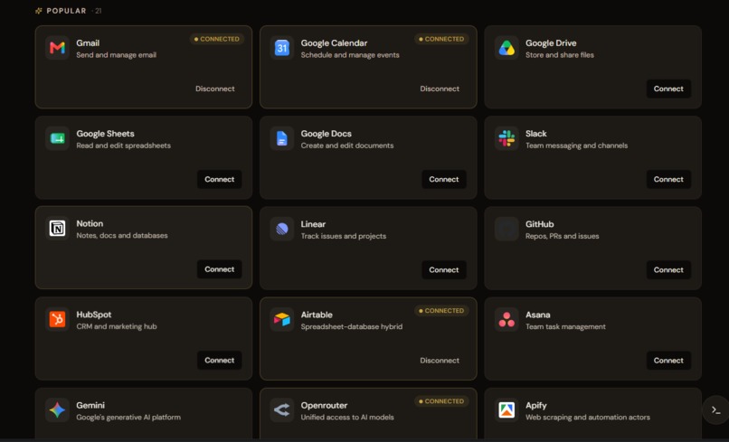Click 'Send and manage email' description
This screenshot has height=442, width=729.
coord(117,55)
